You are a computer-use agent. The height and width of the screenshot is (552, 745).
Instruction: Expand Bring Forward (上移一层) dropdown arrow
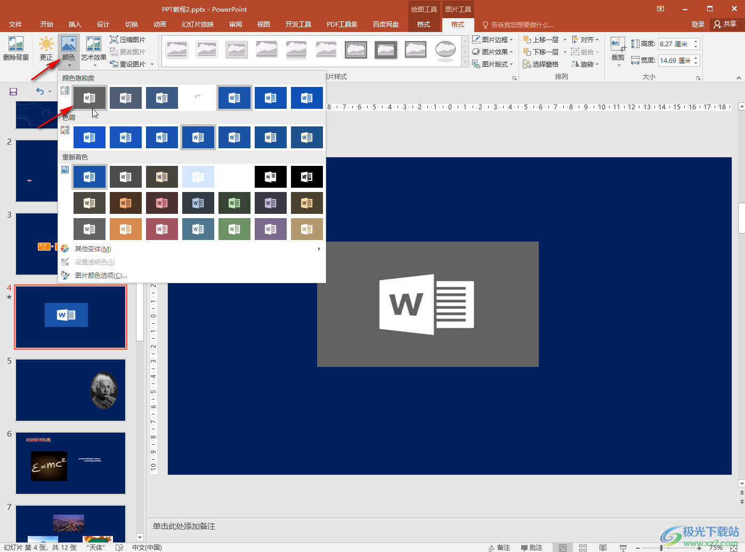click(x=565, y=39)
